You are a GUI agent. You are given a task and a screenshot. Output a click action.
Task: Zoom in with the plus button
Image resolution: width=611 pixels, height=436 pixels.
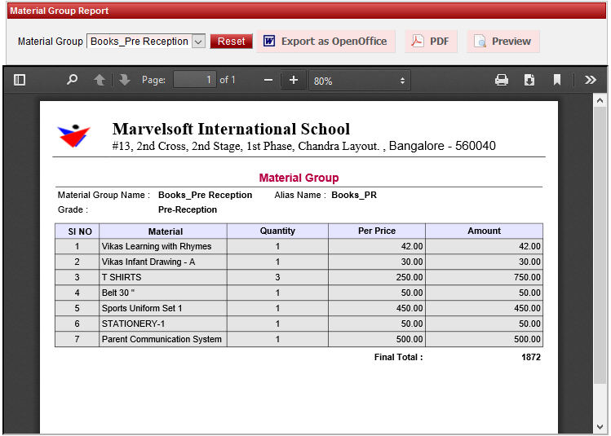[294, 80]
